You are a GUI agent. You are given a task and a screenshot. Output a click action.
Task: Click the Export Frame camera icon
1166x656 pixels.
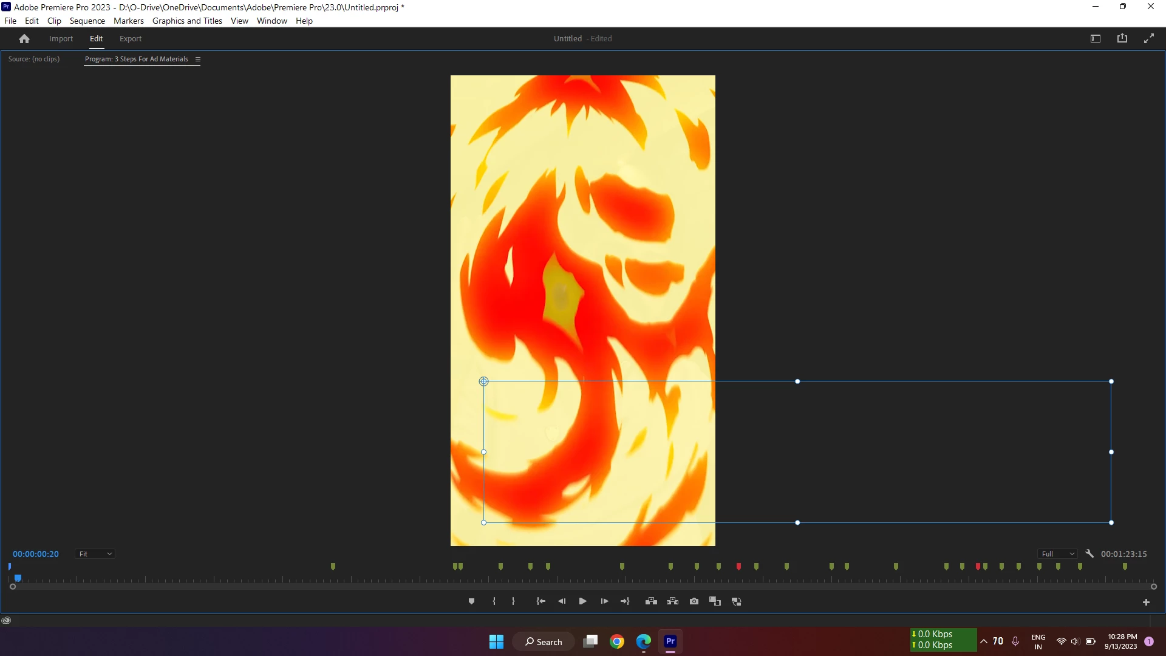pos(694,601)
